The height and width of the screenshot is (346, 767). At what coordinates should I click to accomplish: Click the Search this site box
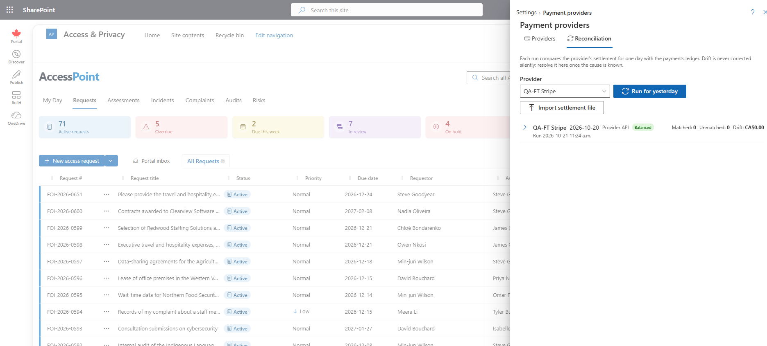click(x=387, y=10)
